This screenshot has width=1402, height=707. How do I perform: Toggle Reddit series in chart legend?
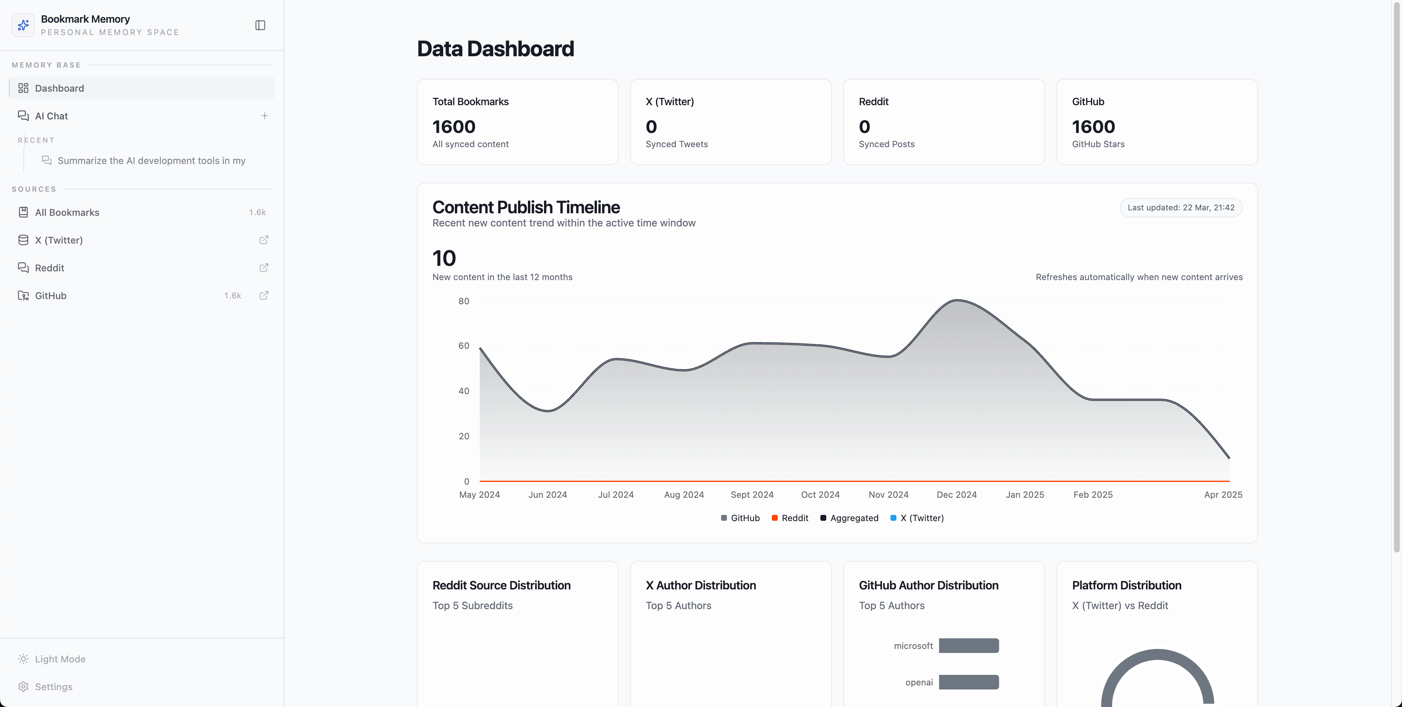(x=790, y=518)
